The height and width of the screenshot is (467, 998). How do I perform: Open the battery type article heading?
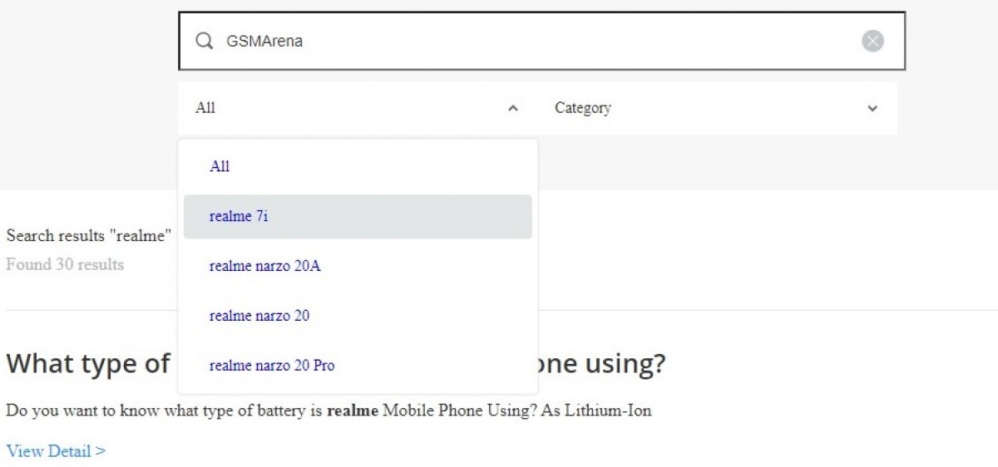point(336,363)
